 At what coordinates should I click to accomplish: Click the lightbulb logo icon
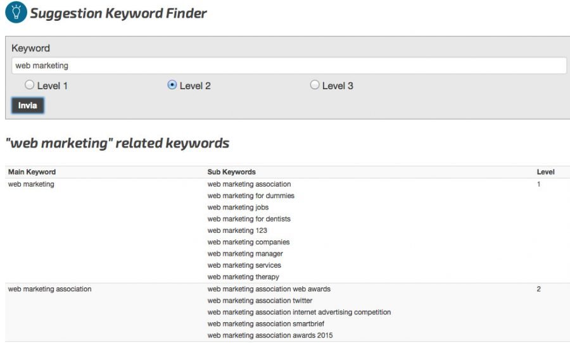16,12
